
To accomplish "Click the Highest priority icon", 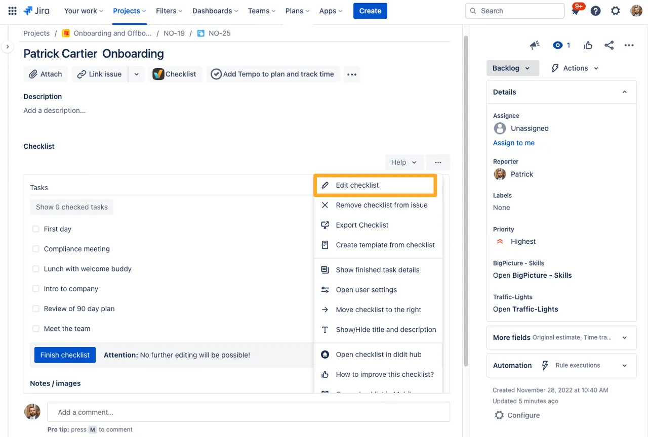I will point(500,241).
